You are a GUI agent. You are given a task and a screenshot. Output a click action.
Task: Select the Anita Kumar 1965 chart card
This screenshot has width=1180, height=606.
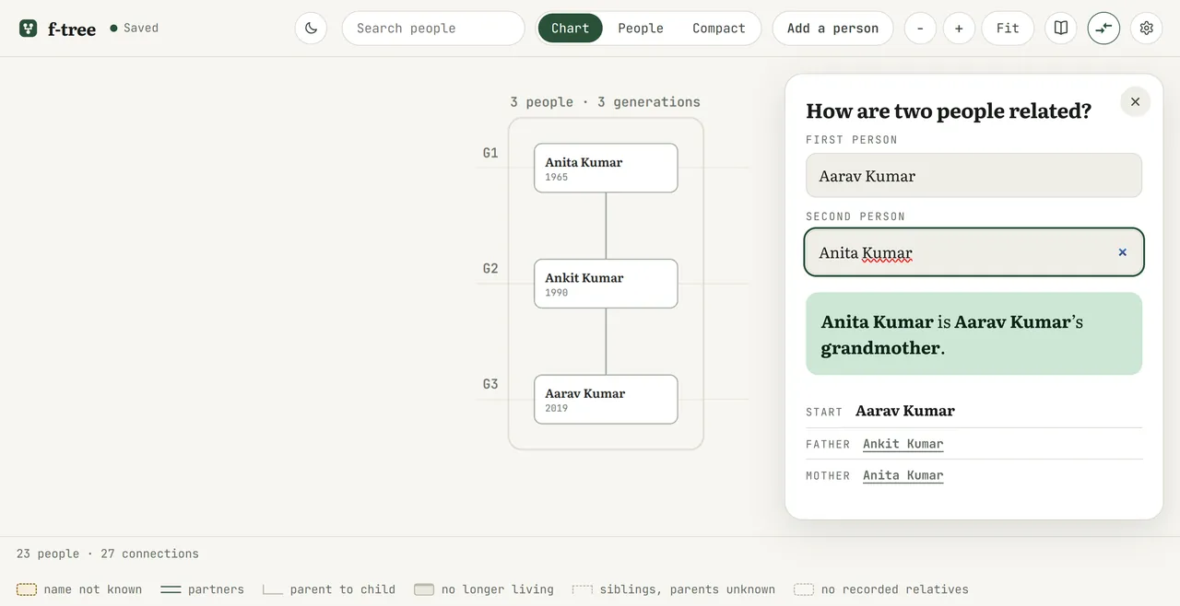click(606, 168)
